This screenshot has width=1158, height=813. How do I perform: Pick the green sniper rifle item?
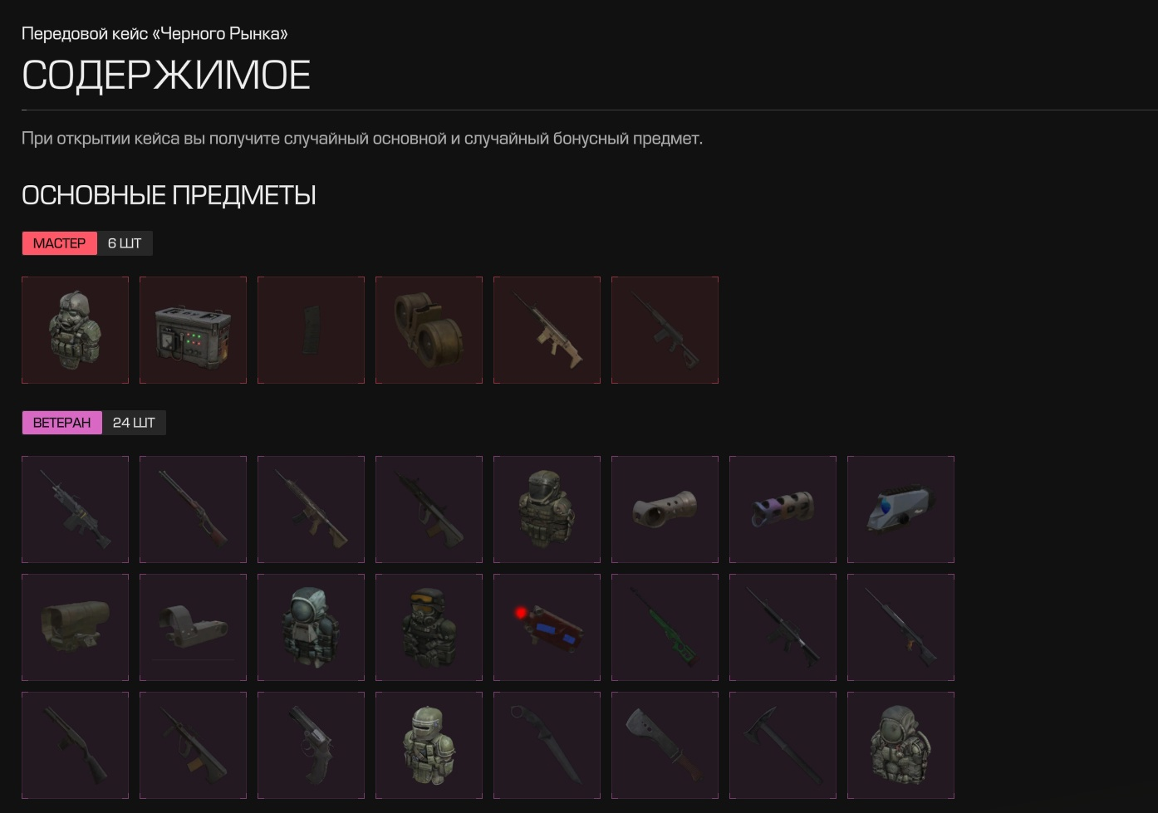(x=665, y=627)
